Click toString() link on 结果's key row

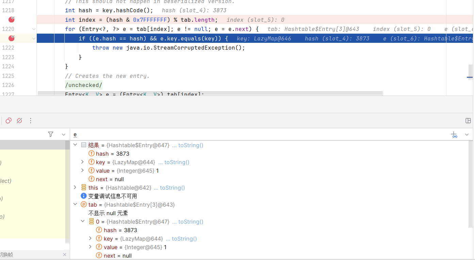(177, 162)
